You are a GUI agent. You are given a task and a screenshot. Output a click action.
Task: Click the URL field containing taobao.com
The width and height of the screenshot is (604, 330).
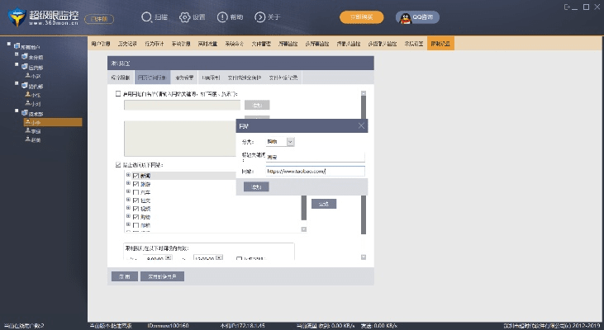314,172
